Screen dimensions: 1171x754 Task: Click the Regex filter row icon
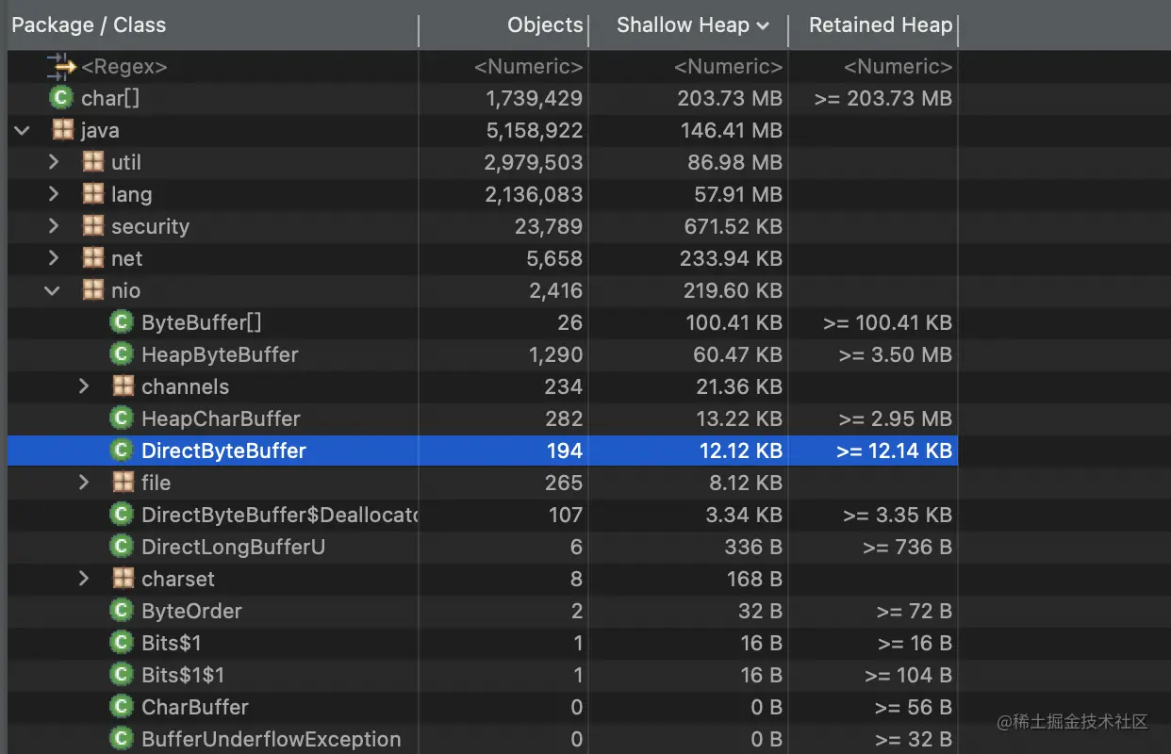[x=61, y=66]
